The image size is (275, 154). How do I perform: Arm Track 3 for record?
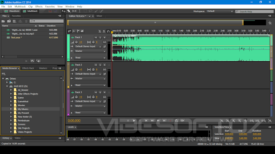click(104, 92)
